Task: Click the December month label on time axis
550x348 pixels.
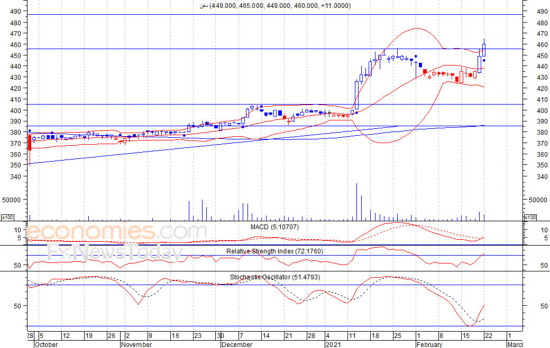Action: pos(237,344)
